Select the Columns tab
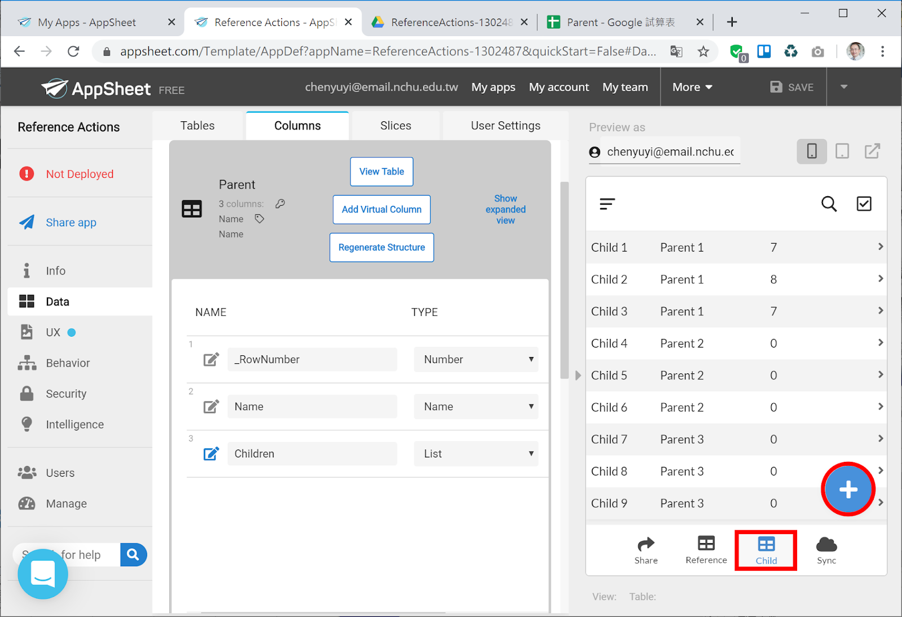 click(x=298, y=126)
